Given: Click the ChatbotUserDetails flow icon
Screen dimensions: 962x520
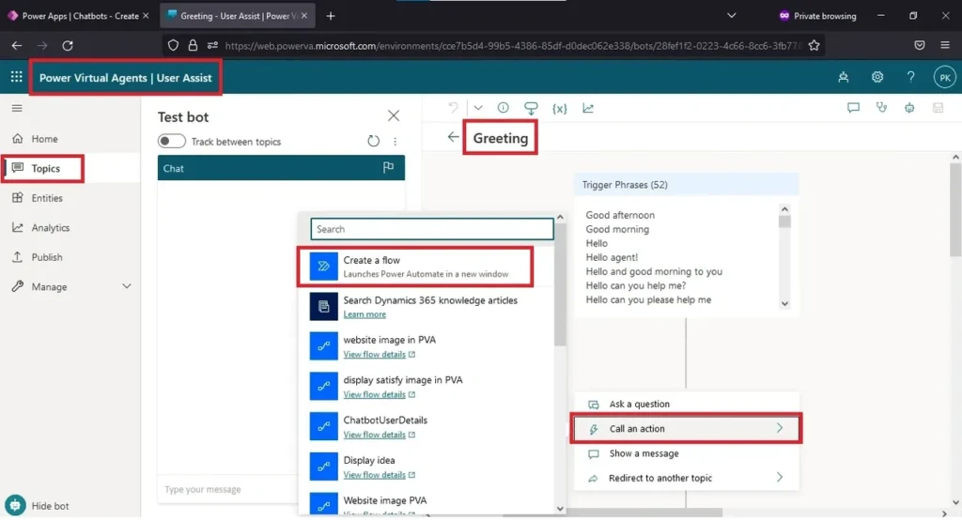Looking at the screenshot, I should point(323,426).
